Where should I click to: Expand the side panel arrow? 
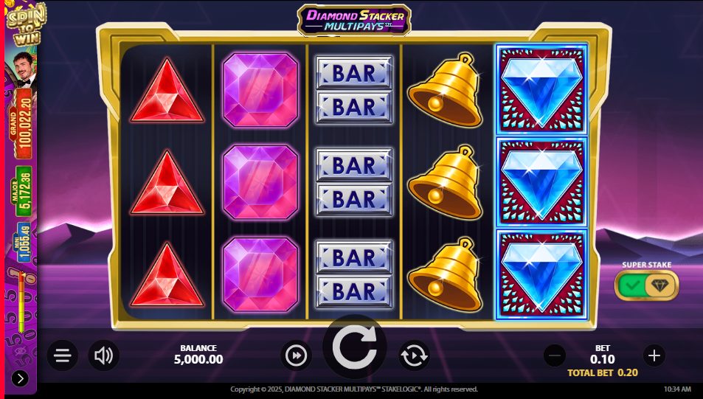pyautogui.click(x=20, y=379)
